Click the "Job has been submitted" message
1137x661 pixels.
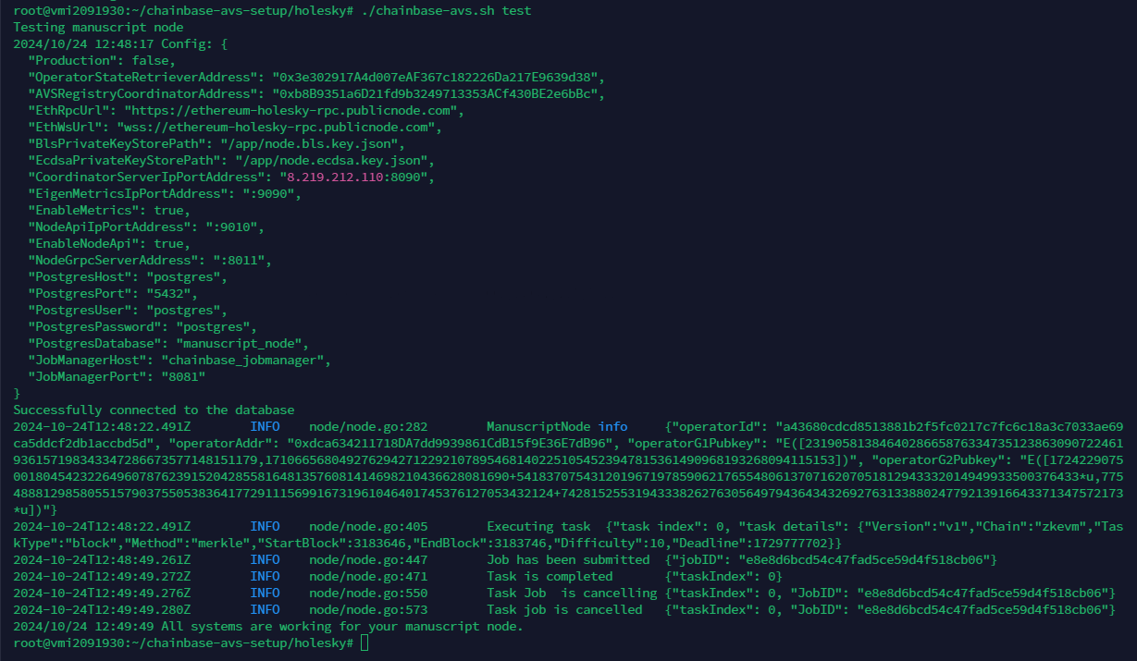568,559
